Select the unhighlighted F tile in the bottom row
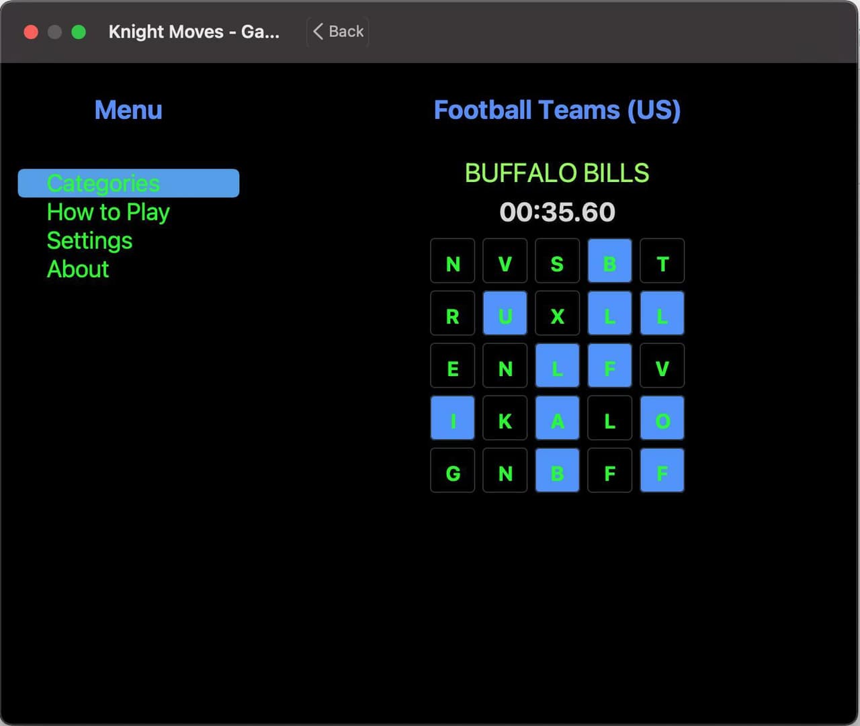This screenshot has height=726, width=860. coord(610,470)
